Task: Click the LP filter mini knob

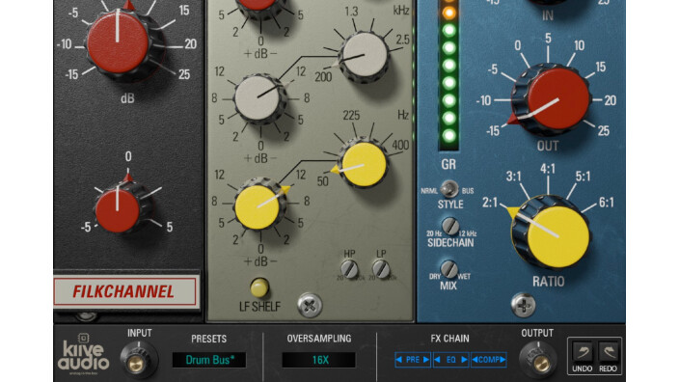Action: [381, 269]
